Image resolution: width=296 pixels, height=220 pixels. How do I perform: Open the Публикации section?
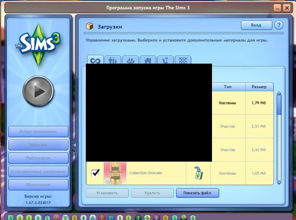pos(38,158)
